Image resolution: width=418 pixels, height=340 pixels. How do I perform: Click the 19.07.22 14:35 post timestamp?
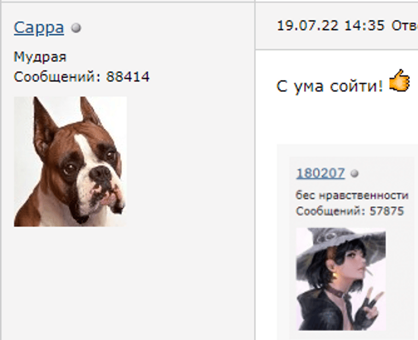[x=331, y=26]
